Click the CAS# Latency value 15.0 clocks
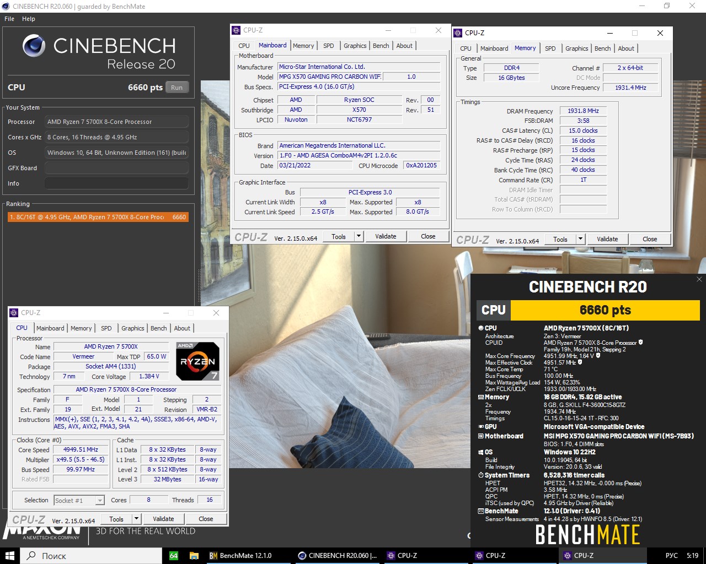Screen dimensions: 706x564 [x=583, y=131]
